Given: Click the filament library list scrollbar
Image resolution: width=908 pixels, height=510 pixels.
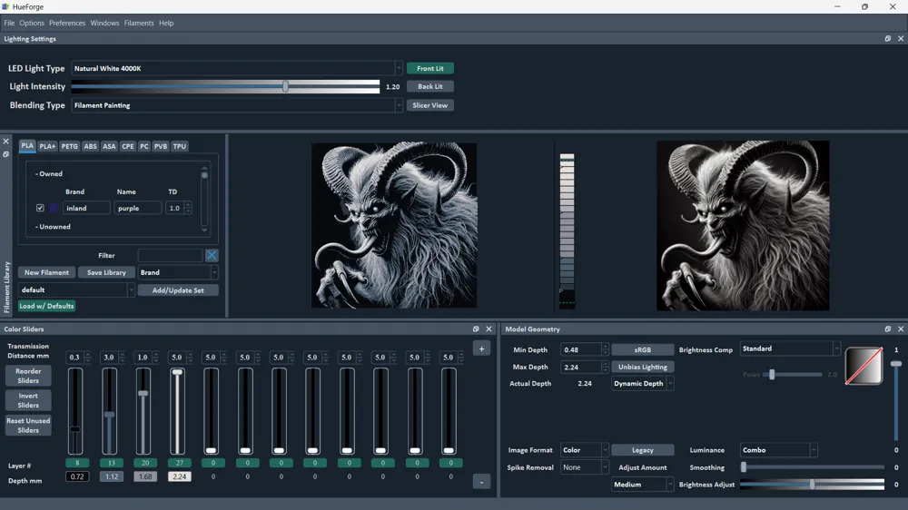Looking at the screenshot, I should 203,199.
